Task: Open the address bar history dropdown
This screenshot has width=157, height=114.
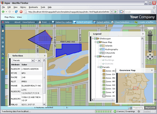Action: pos(112,12)
